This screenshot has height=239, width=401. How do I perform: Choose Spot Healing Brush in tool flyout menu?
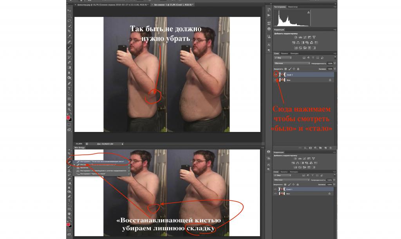[x=101, y=161]
